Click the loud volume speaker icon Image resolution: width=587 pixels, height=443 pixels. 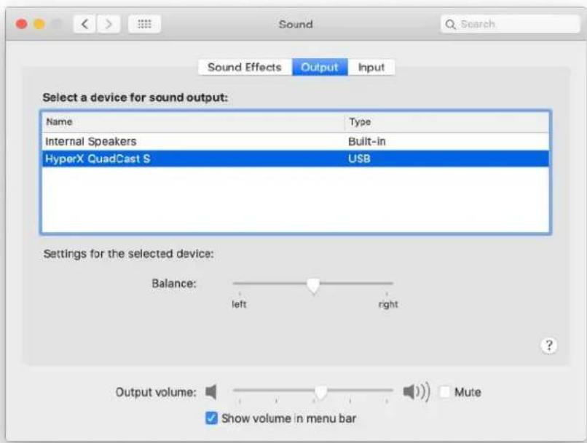pyautogui.click(x=417, y=392)
